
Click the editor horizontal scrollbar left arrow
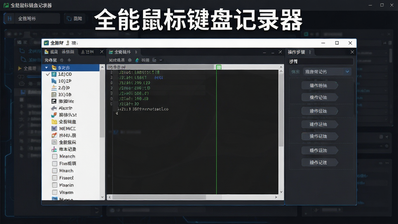click(110, 197)
